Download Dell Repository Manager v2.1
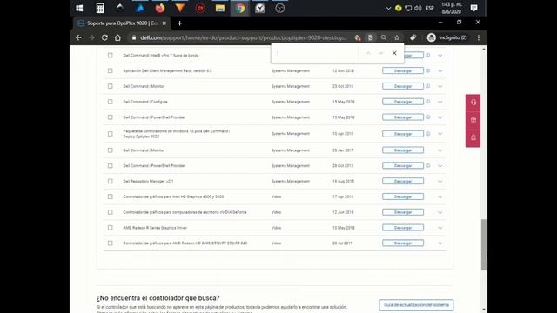The width and height of the screenshot is (557, 313). point(403,182)
